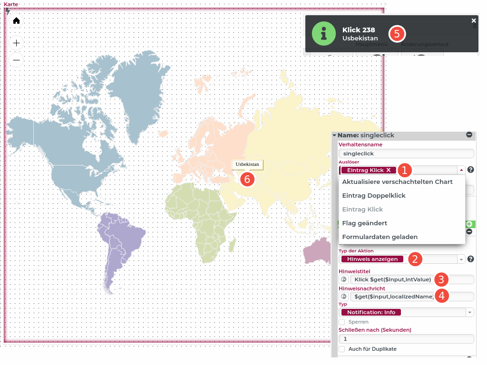Click the localization globe icon beside Hinweisnachricht
This screenshot has height=365, width=487.
(x=343, y=296)
